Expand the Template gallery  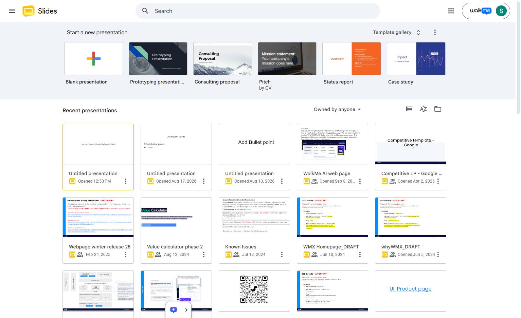tap(397, 32)
